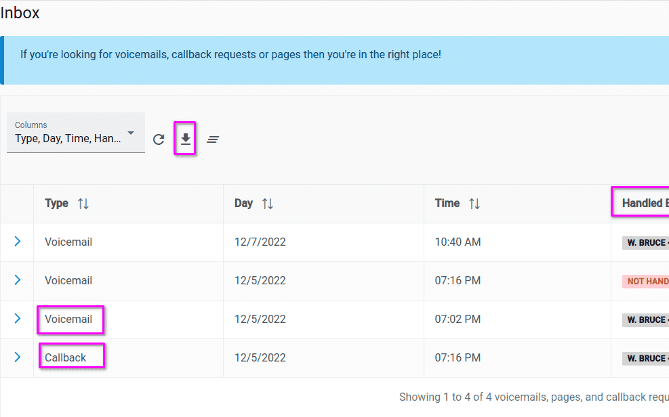
Task: Click the Inbox page title
Action: [x=20, y=12]
